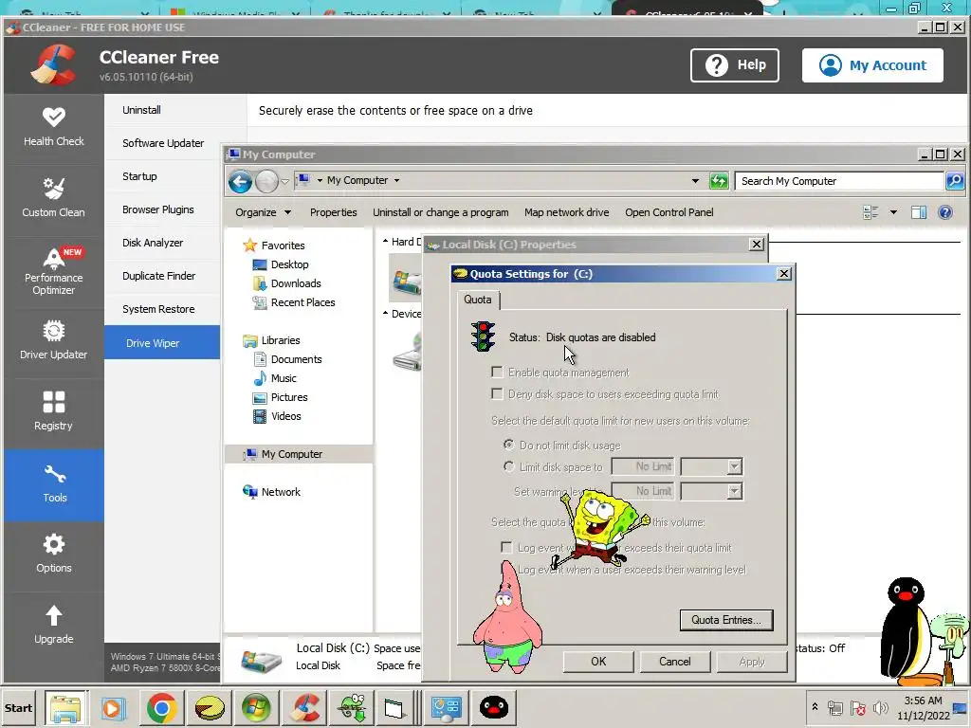Select Favorites in navigation pane
971x728 pixels.
(283, 246)
